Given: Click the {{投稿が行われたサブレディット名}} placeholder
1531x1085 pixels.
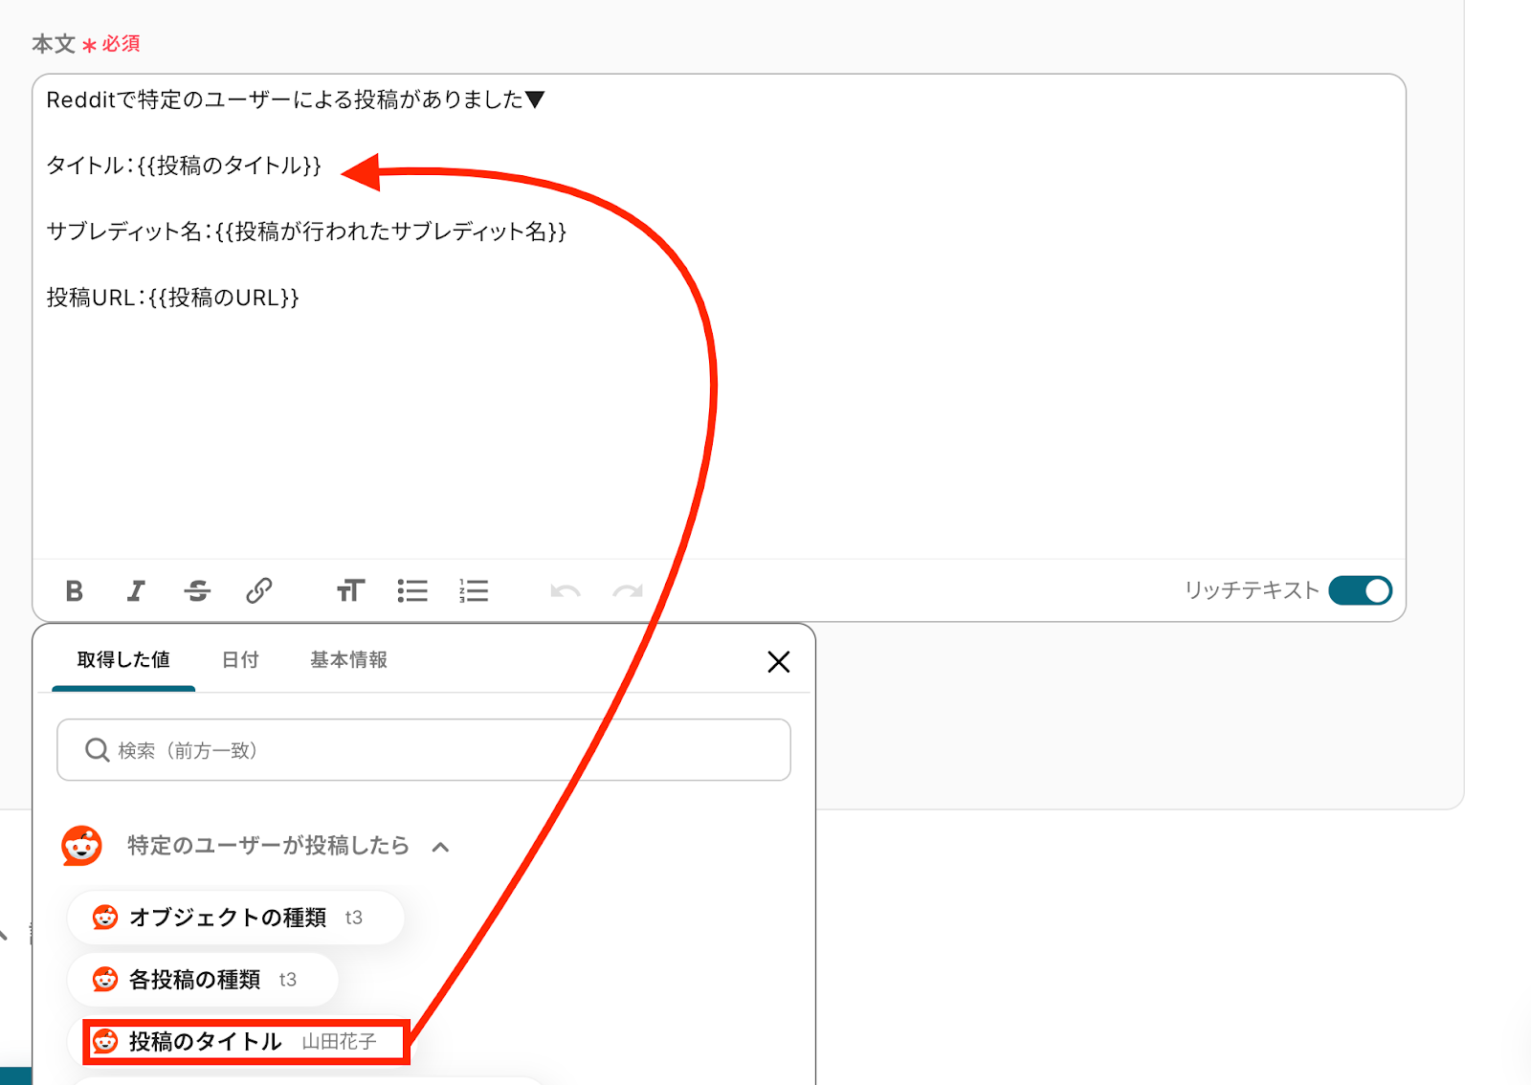Looking at the screenshot, I should point(391,232).
